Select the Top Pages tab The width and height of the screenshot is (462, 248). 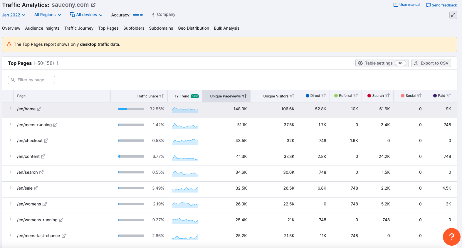tap(108, 28)
